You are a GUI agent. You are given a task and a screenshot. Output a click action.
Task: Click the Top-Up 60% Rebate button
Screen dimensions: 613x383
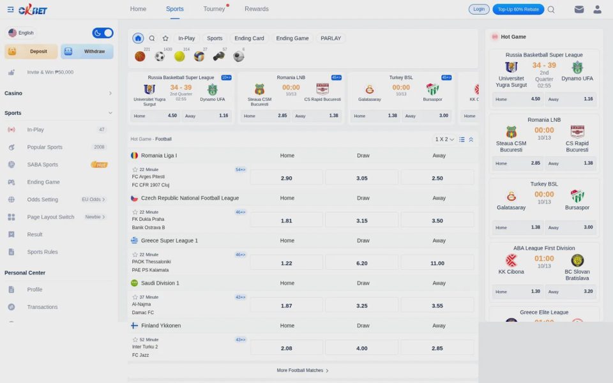pos(518,10)
